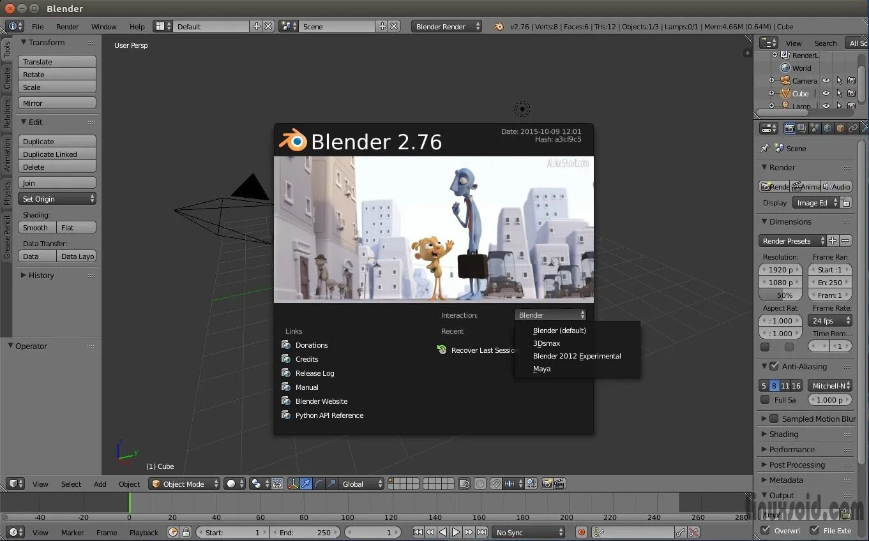Switch to Render Layers properties tab icon
Screen dimensions: 869x541
point(802,128)
